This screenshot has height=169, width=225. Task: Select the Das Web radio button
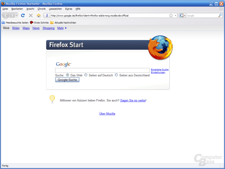(x=67, y=75)
